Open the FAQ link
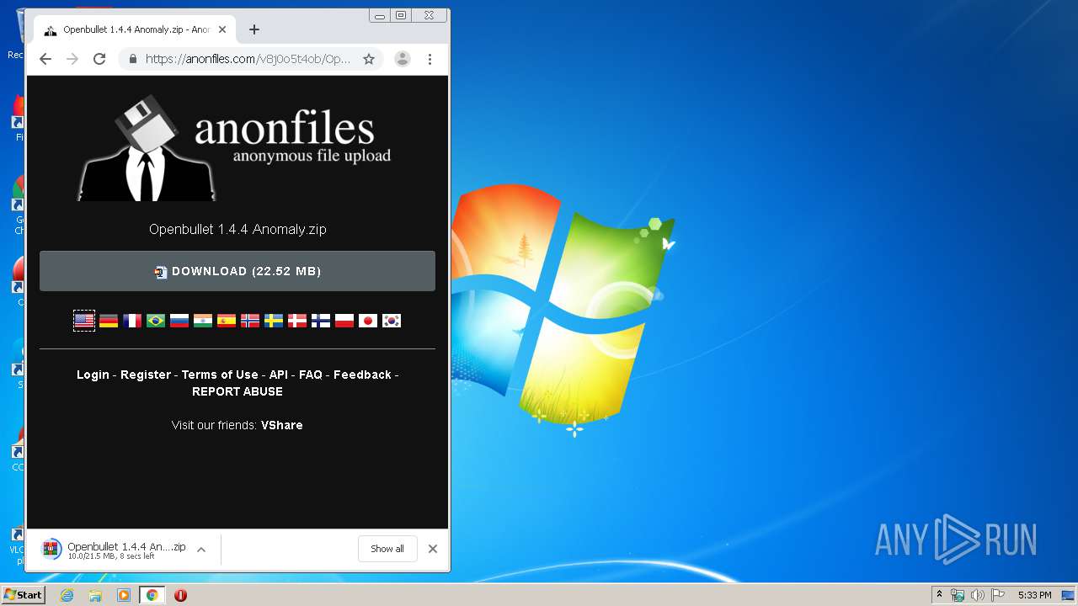 click(x=311, y=375)
